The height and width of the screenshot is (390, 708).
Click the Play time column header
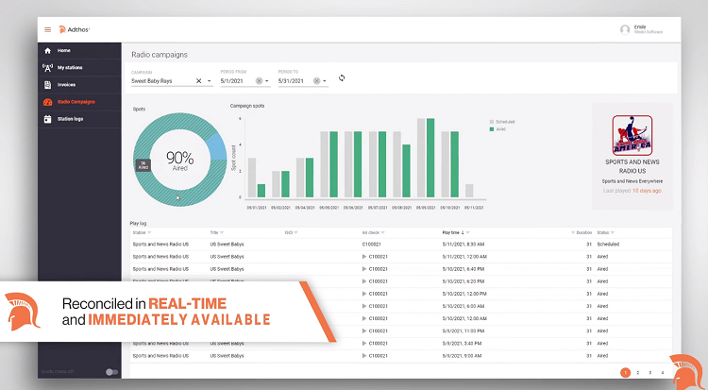pos(450,232)
